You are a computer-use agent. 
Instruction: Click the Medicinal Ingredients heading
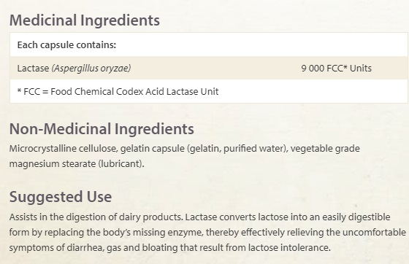click(x=85, y=20)
